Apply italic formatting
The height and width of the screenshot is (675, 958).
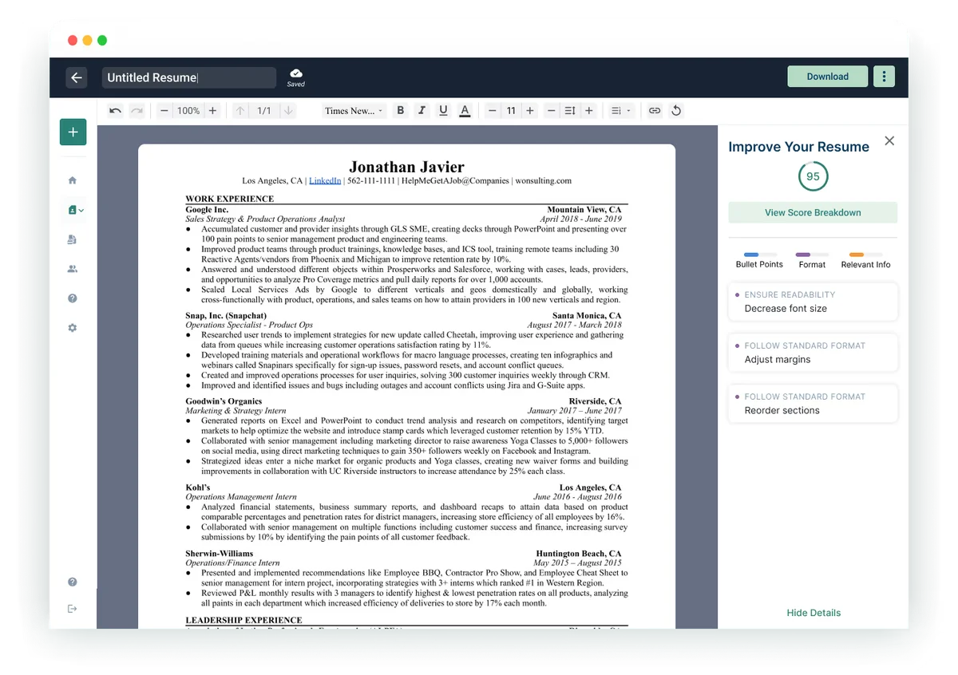coord(422,110)
